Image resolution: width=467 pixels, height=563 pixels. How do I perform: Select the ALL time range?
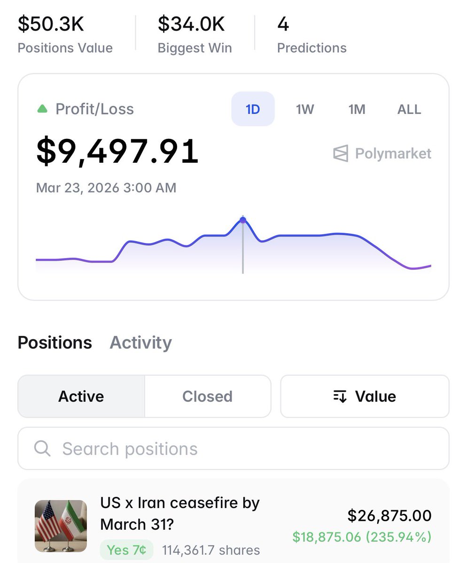[x=409, y=109]
